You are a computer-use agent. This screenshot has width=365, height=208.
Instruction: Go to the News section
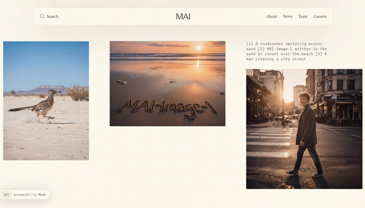coord(287,16)
